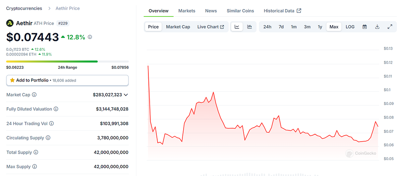
Task: Download chart data icon
Action: (377, 27)
